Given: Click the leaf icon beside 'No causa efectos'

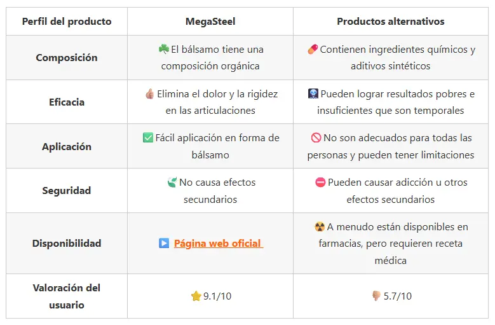Looking at the screenshot, I should (x=172, y=182).
